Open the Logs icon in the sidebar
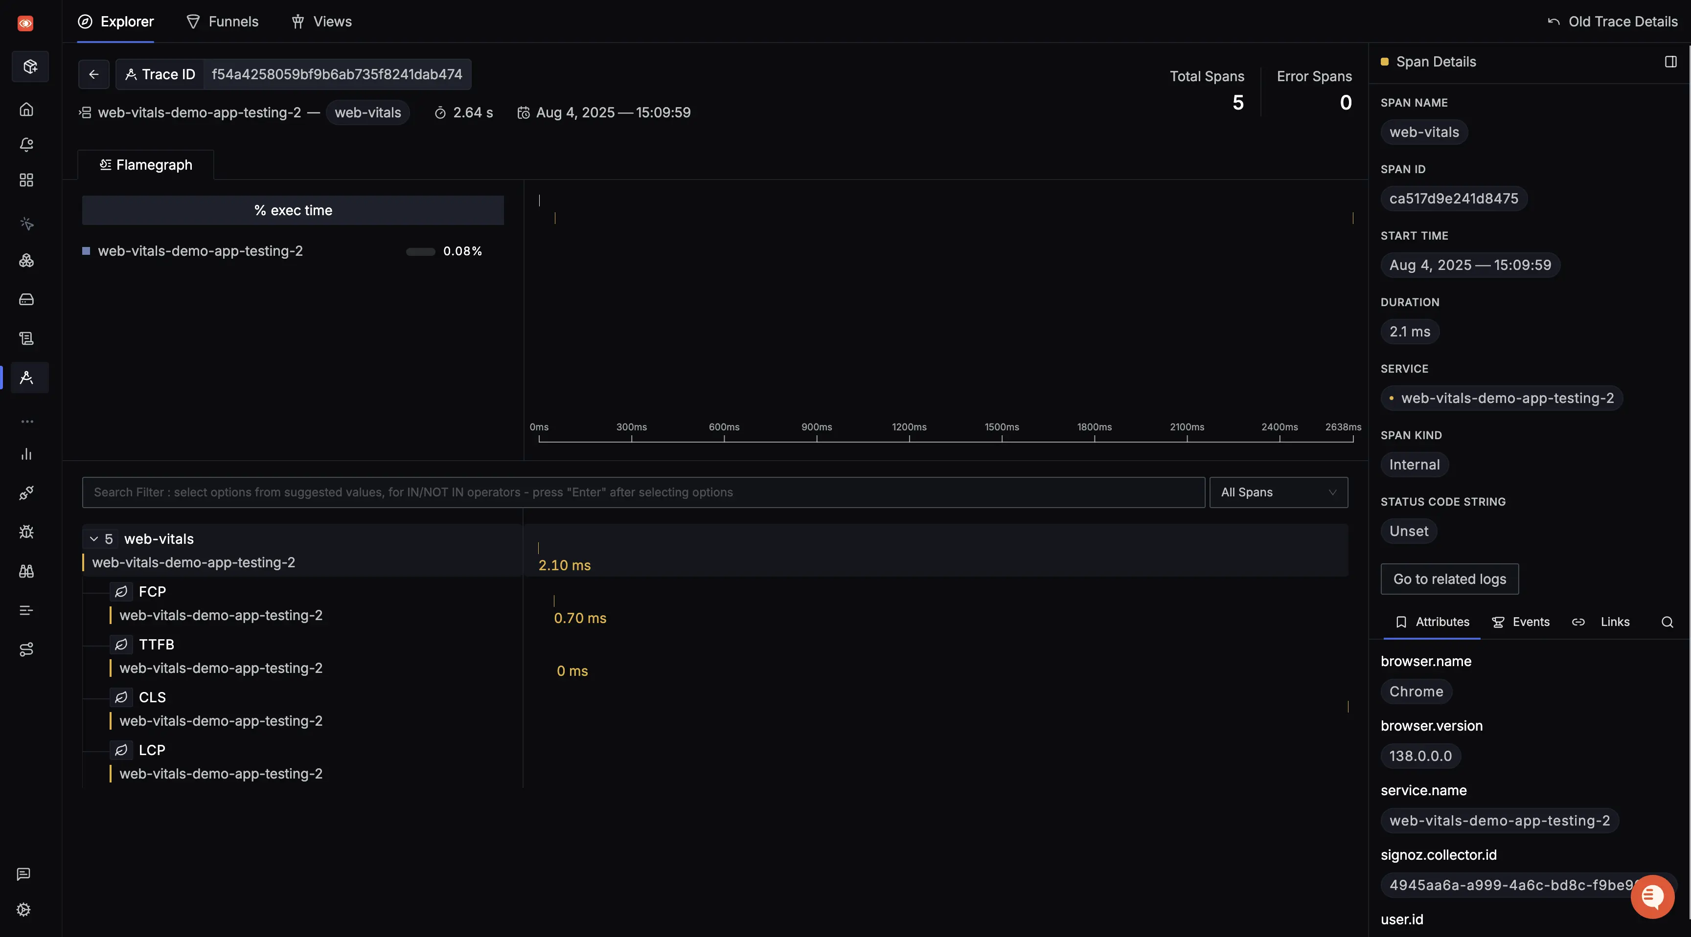Screen dimensions: 1691x937 tap(26, 338)
